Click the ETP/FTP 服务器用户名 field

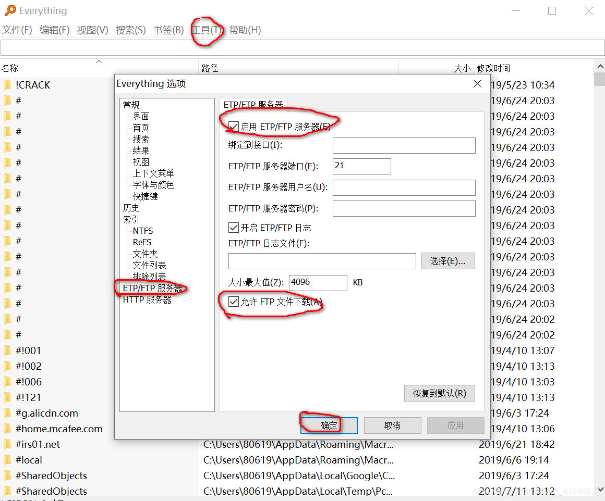[404, 187]
